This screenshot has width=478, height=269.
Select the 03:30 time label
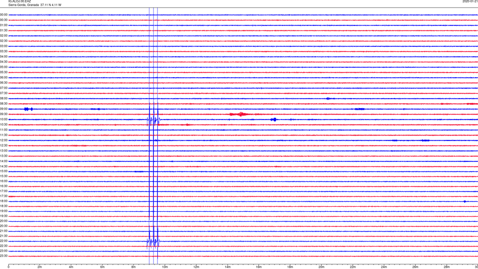(3, 51)
